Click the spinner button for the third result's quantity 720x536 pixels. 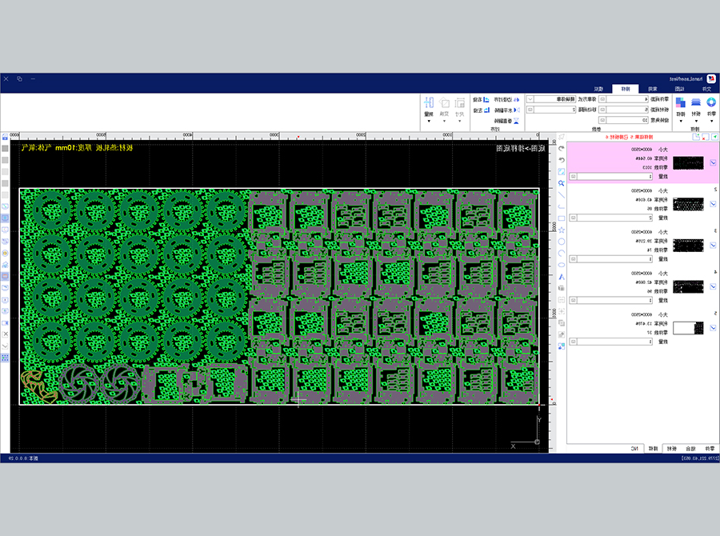pyautogui.click(x=573, y=259)
